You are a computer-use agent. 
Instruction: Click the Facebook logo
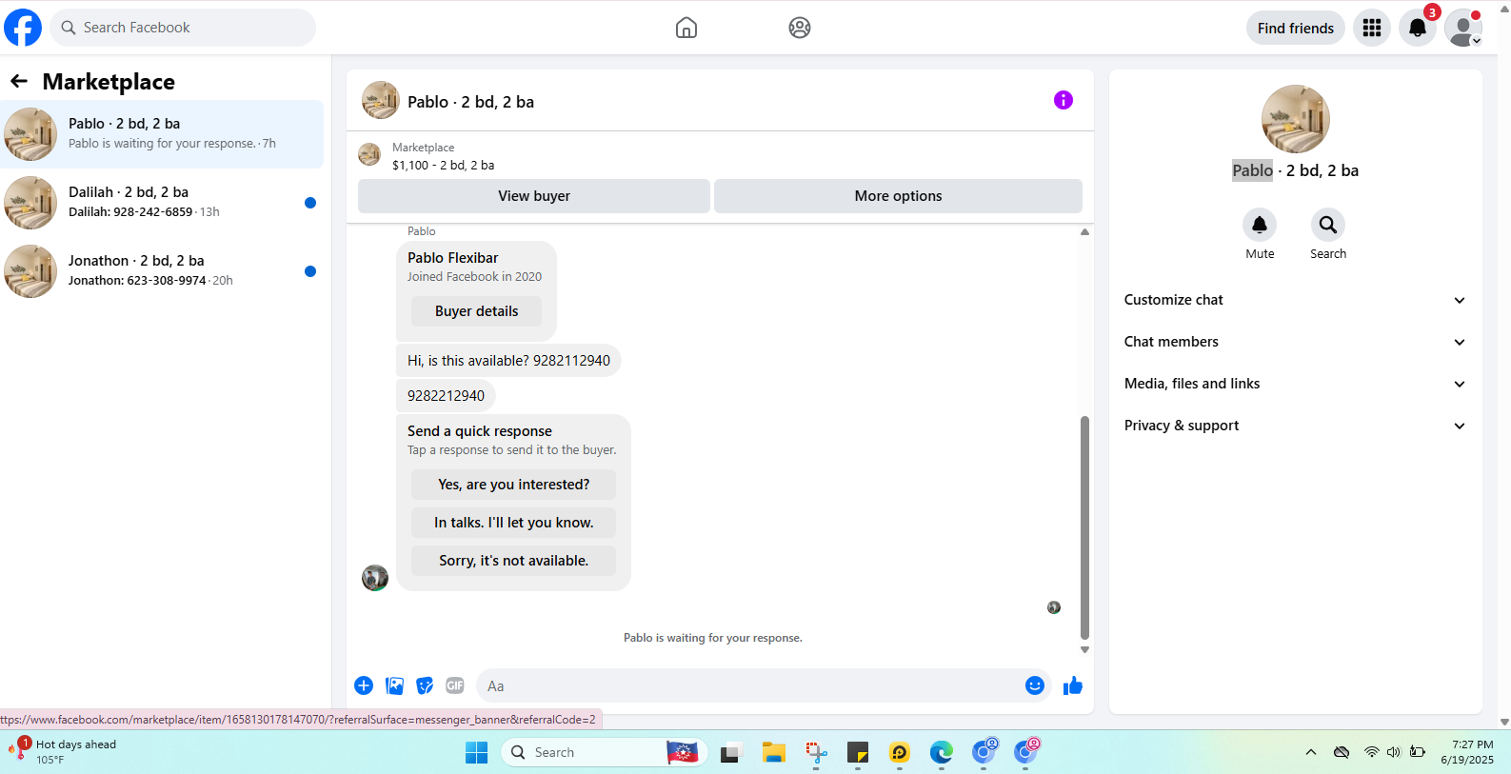pyautogui.click(x=23, y=28)
